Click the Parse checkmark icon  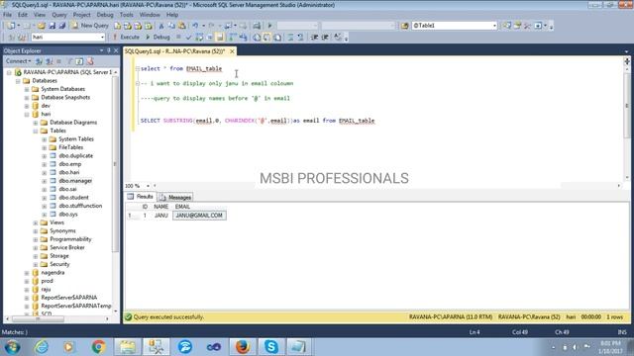pyautogui.click(x=188, y=38)
